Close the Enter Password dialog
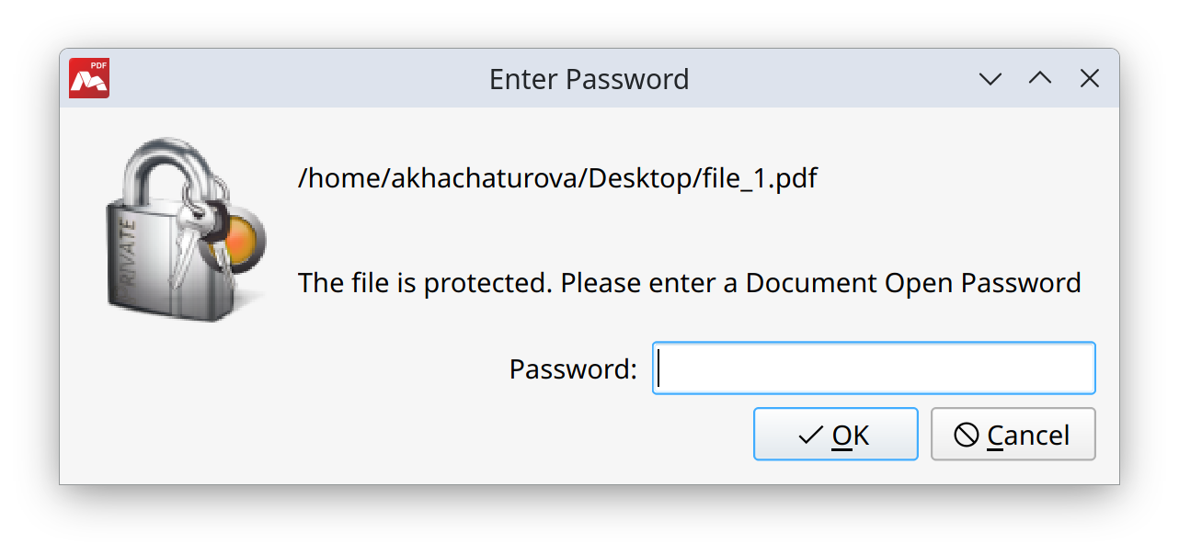Image resolution: width=1179 pixels, height=555 pixels. 1090,79
